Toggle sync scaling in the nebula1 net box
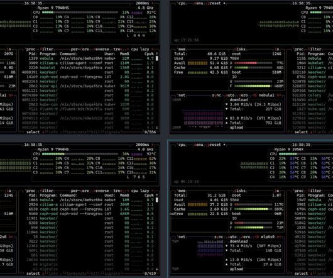The image size is (333, 278). click(x=216, y=95)
